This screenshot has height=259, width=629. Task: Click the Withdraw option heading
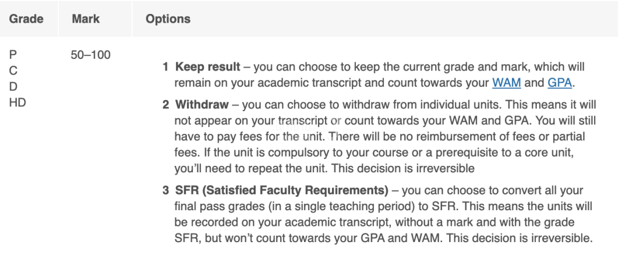pyautogui.click(x=202, y=105)
